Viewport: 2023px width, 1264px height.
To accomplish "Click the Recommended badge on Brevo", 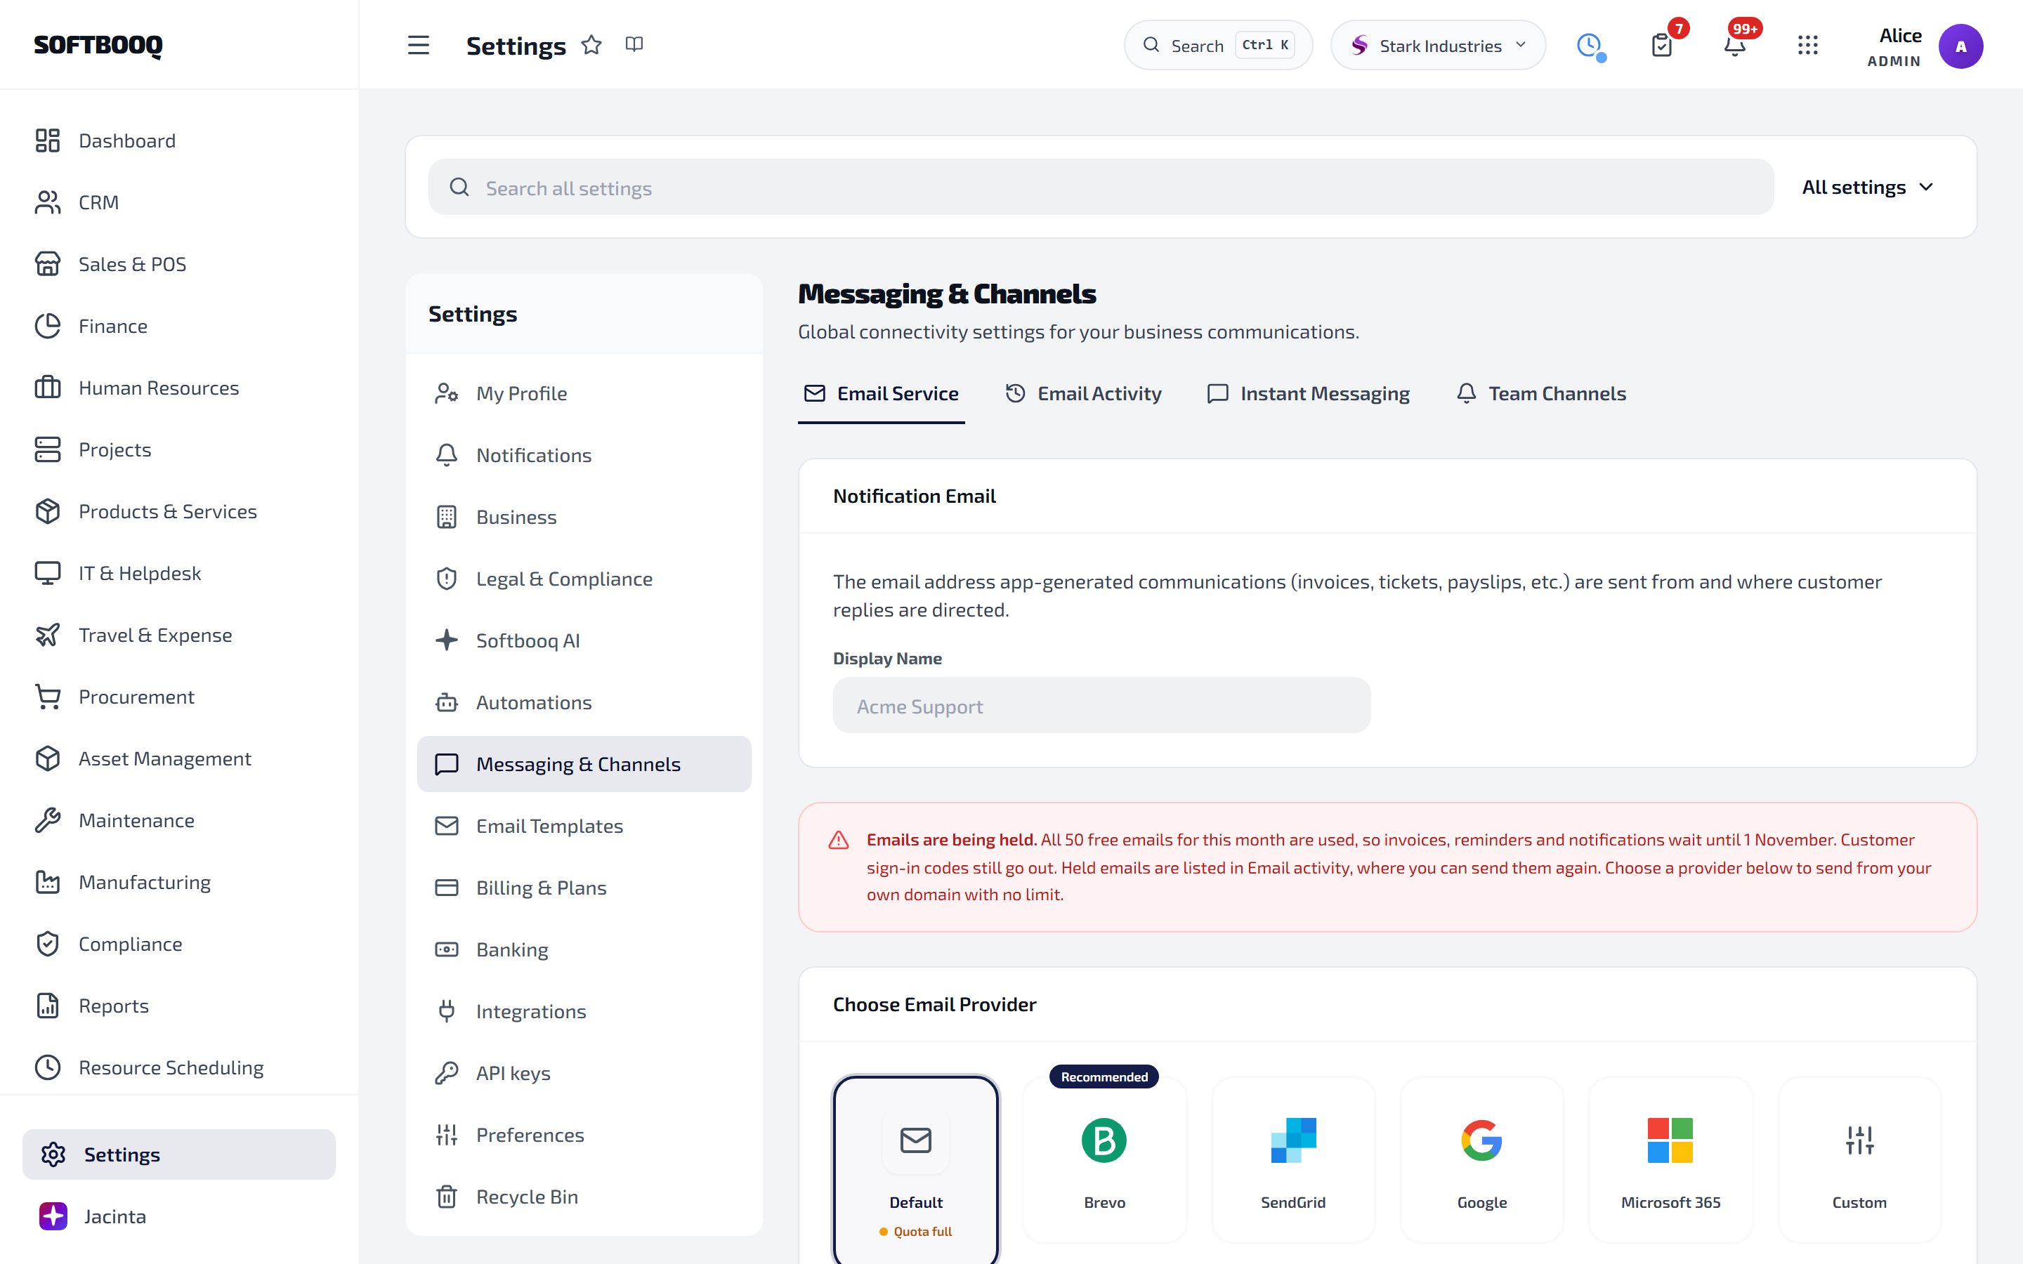I will pyautogui.click(x=1104, y=1077).
